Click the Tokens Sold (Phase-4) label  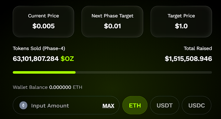[39, 48]
